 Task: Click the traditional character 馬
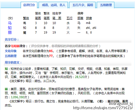click(x=25, y=23)
